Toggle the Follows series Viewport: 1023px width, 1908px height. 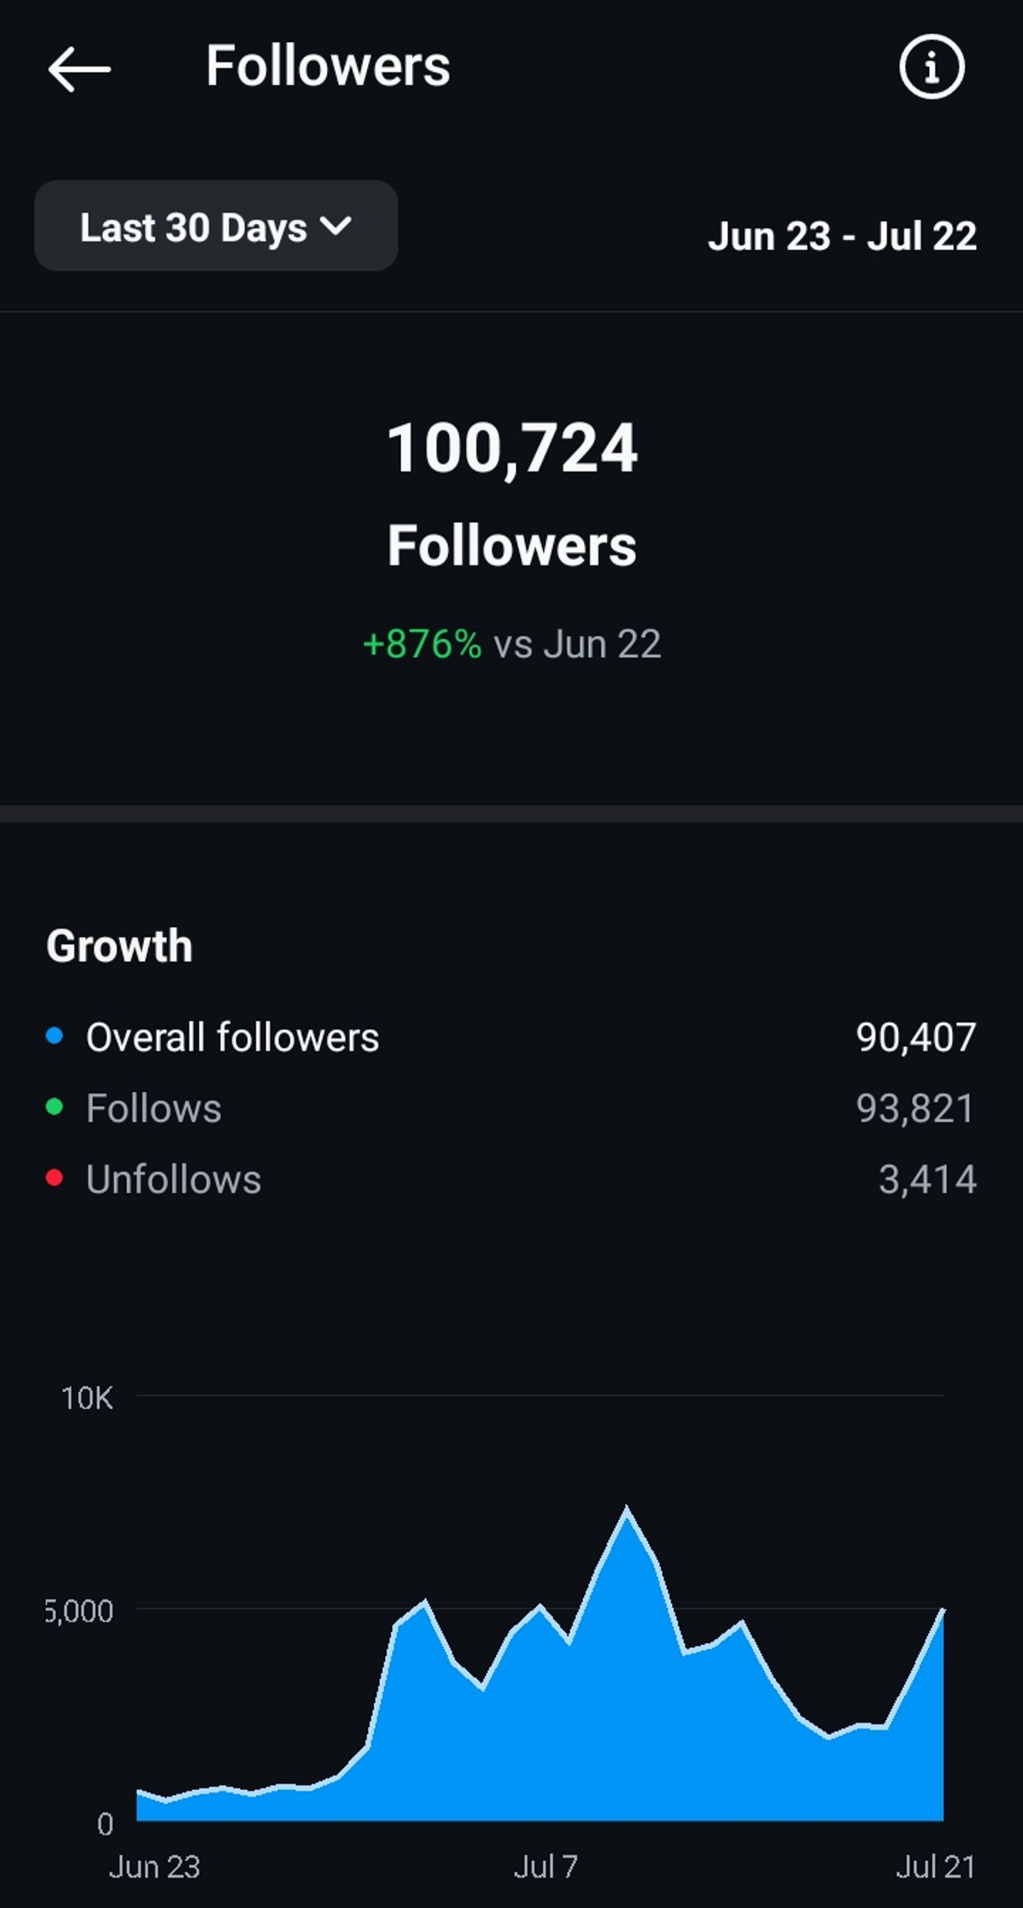(153, 1108)
